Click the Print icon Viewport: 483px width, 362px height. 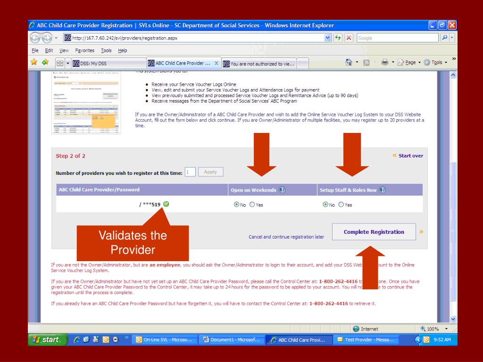tap(385, 63)
